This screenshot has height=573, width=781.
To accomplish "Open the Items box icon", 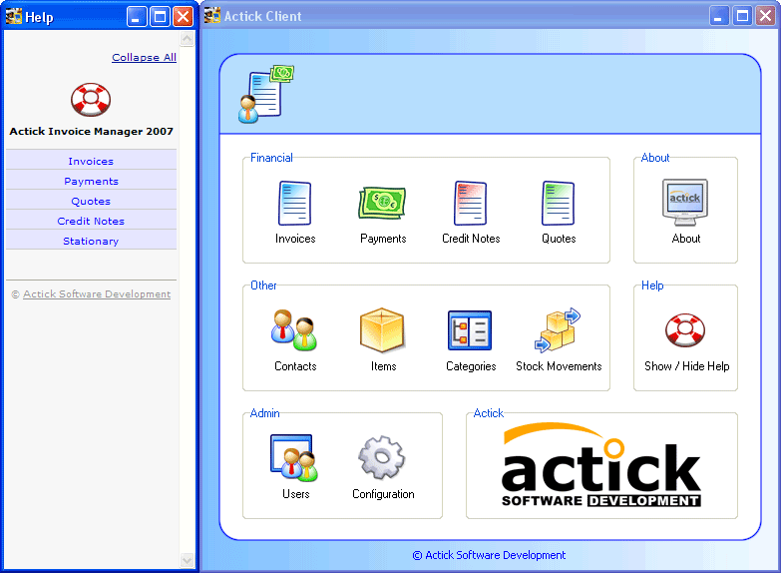I will [x=382, y=330].
